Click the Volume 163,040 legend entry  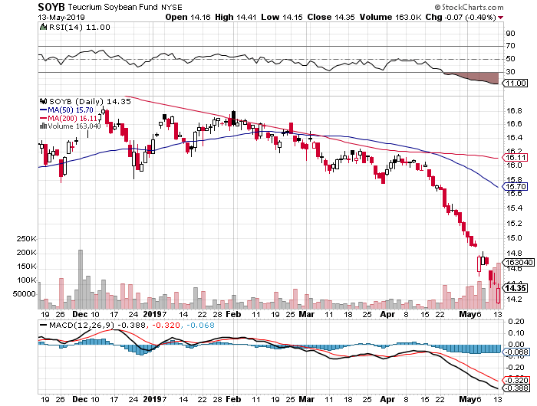(x=74, y=126)
